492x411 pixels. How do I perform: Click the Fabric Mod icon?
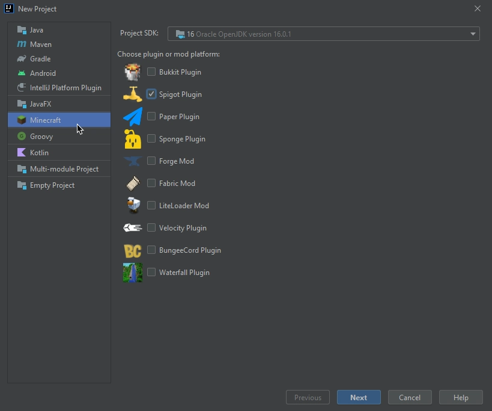click(x=132, y=184)
